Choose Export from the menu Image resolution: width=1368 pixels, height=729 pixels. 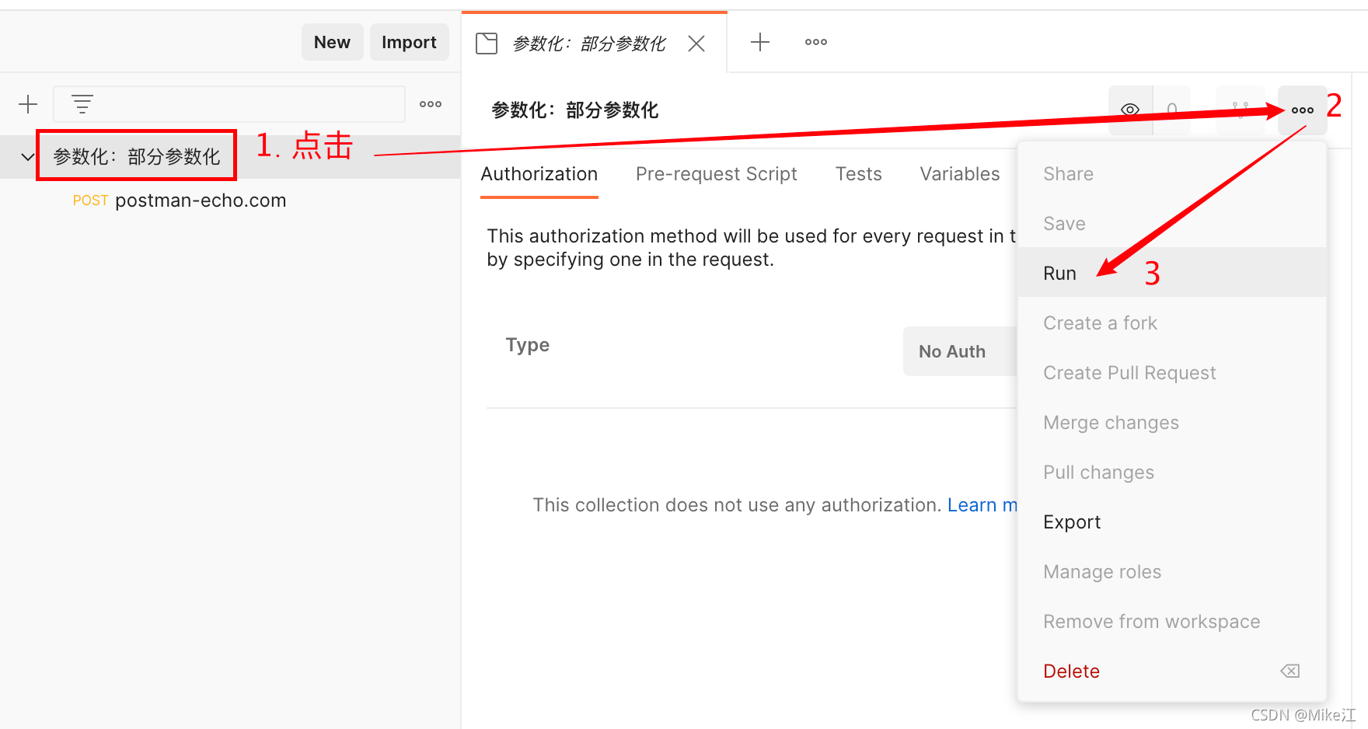click(x=1172, y=522)
